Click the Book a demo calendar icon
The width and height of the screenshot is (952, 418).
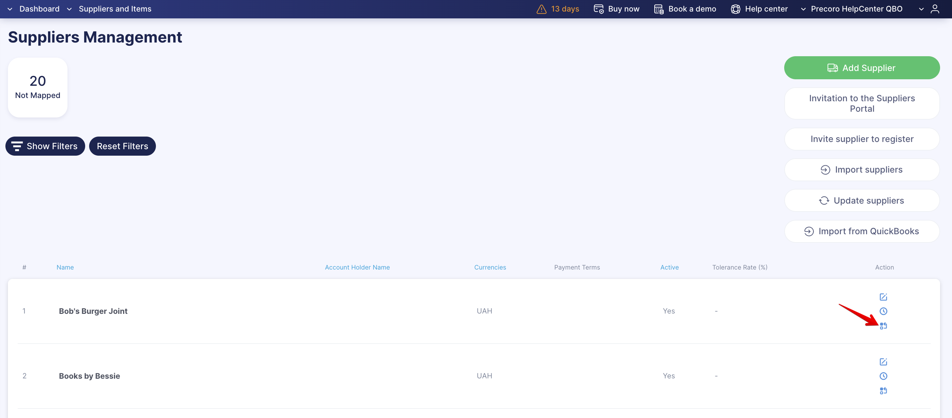point(659,9)
